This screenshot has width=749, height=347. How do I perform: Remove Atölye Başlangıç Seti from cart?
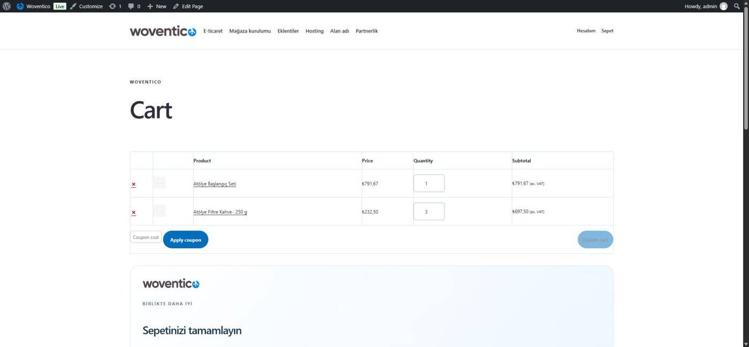click(x=134, y=184)
